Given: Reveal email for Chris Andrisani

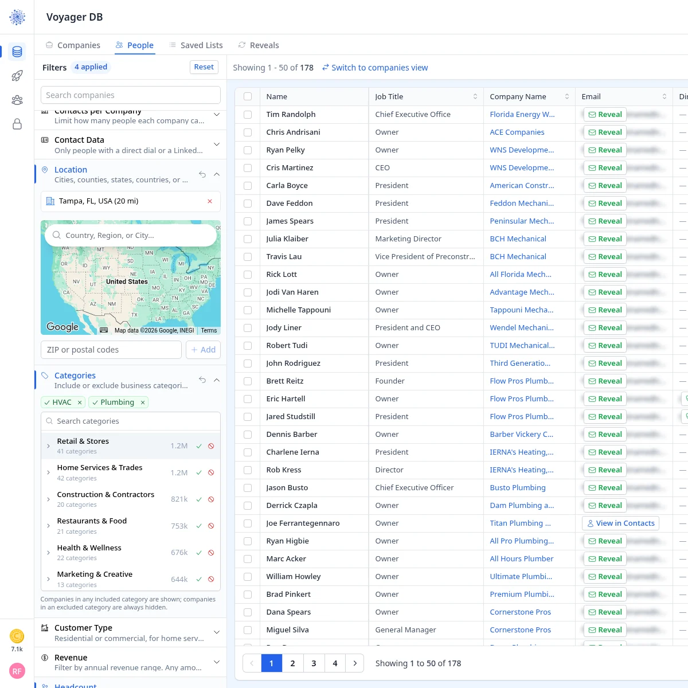Looking at the screenshot, I should point(605,132).
